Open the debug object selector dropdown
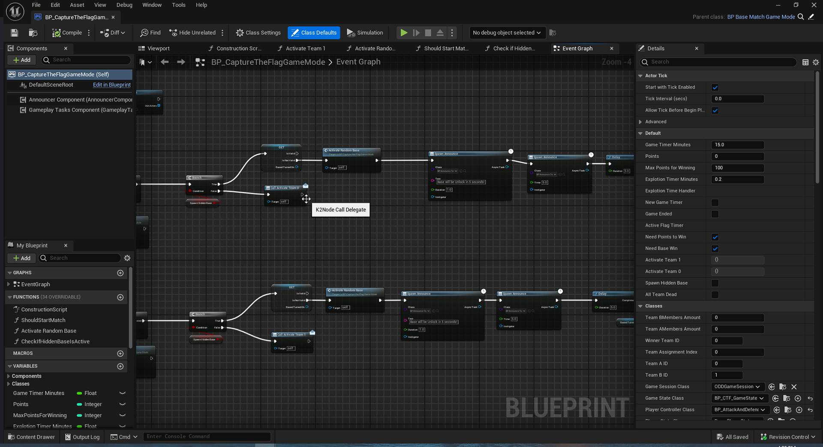This screenshot has height=447, width=823. 507,33
